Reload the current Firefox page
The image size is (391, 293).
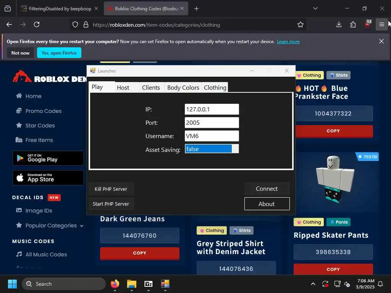coord(37,24)
